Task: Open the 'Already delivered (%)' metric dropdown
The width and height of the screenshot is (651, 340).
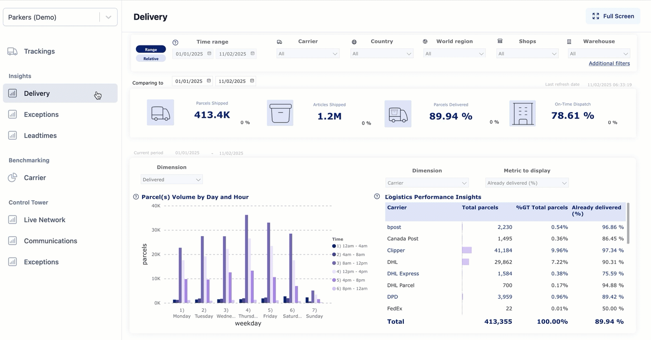Action: click(526, 183)
